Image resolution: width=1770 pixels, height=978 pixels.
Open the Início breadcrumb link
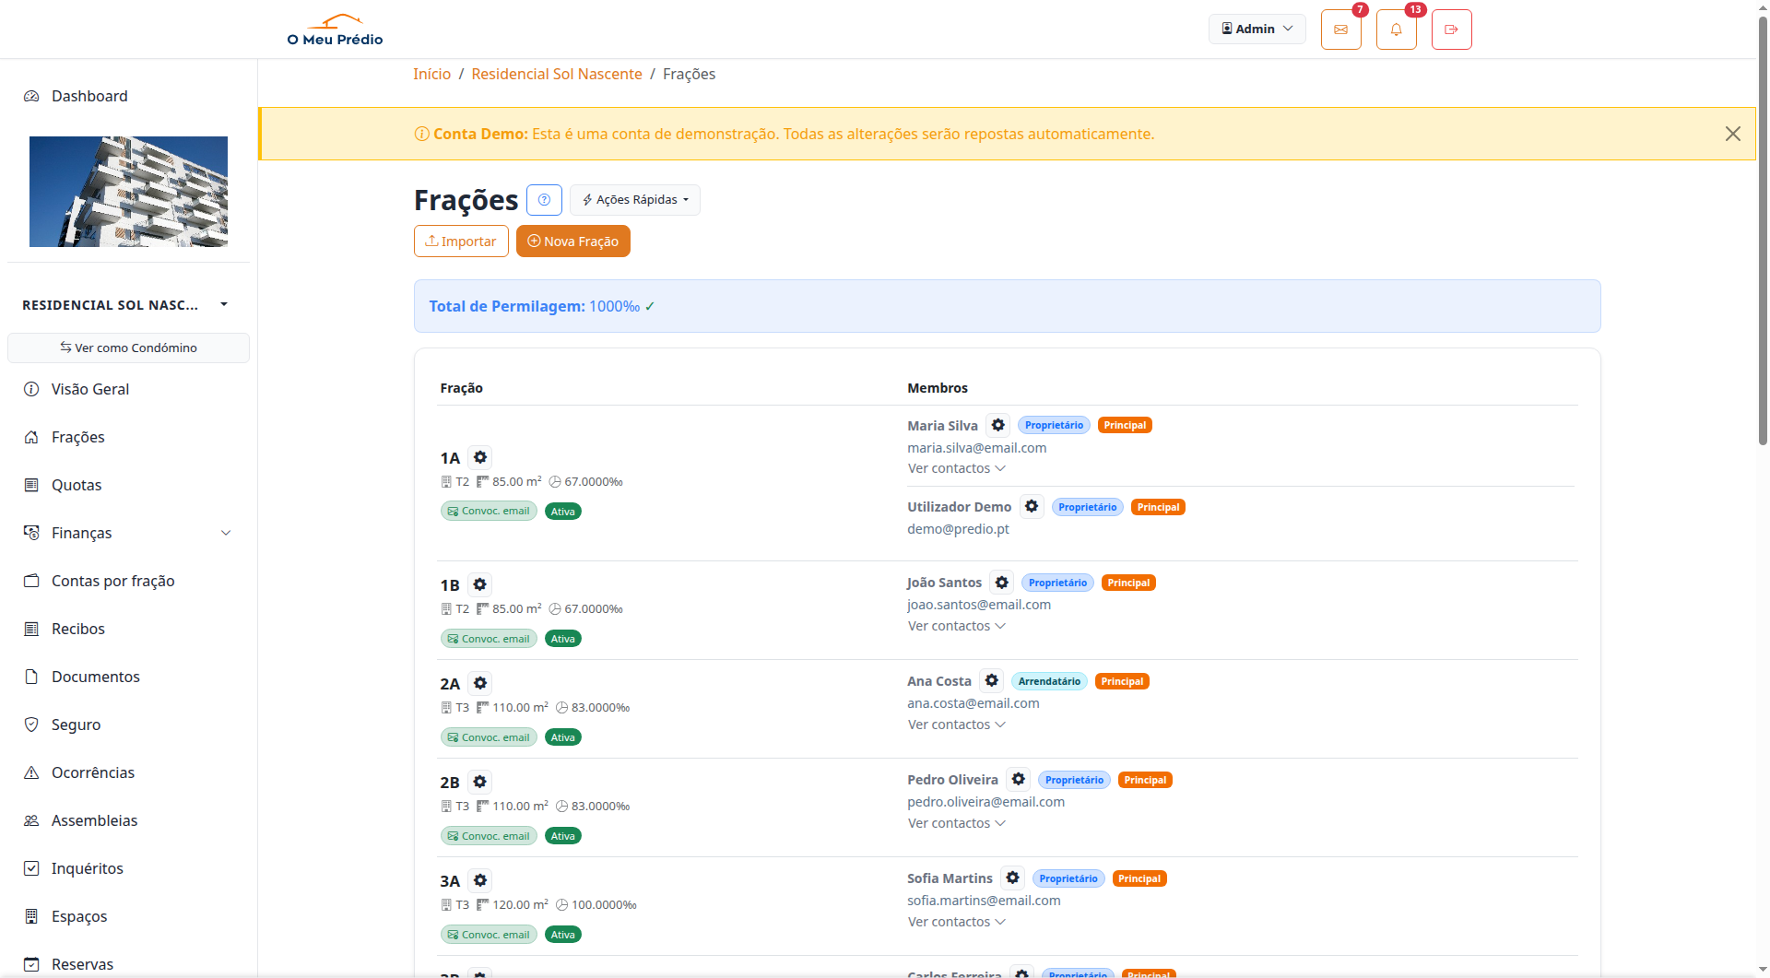431,74
